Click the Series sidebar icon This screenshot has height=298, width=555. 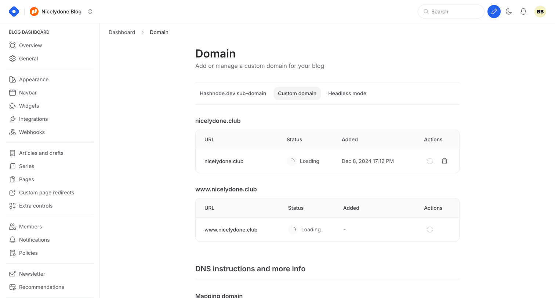(12, 166)
